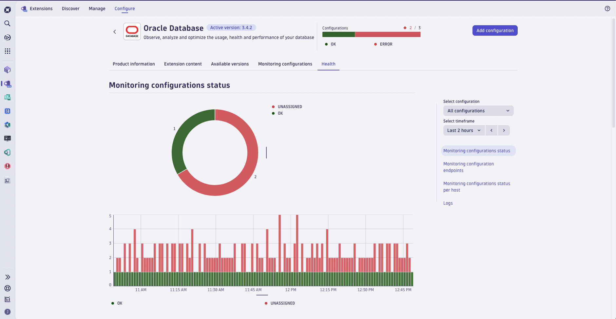Viewport: 616px width, 319px height.
Task: Open search with the magnifier icon
Action: click(8, 24)
